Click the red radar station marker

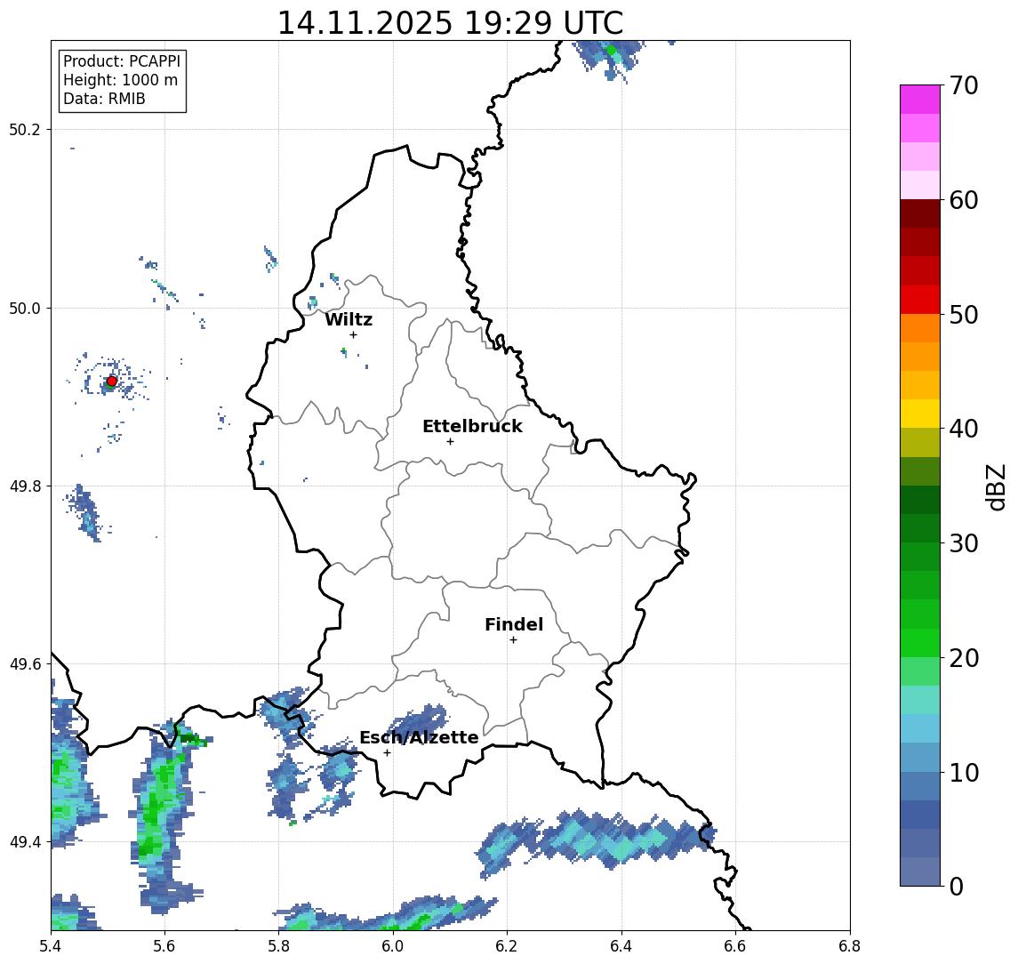point(112,382)
